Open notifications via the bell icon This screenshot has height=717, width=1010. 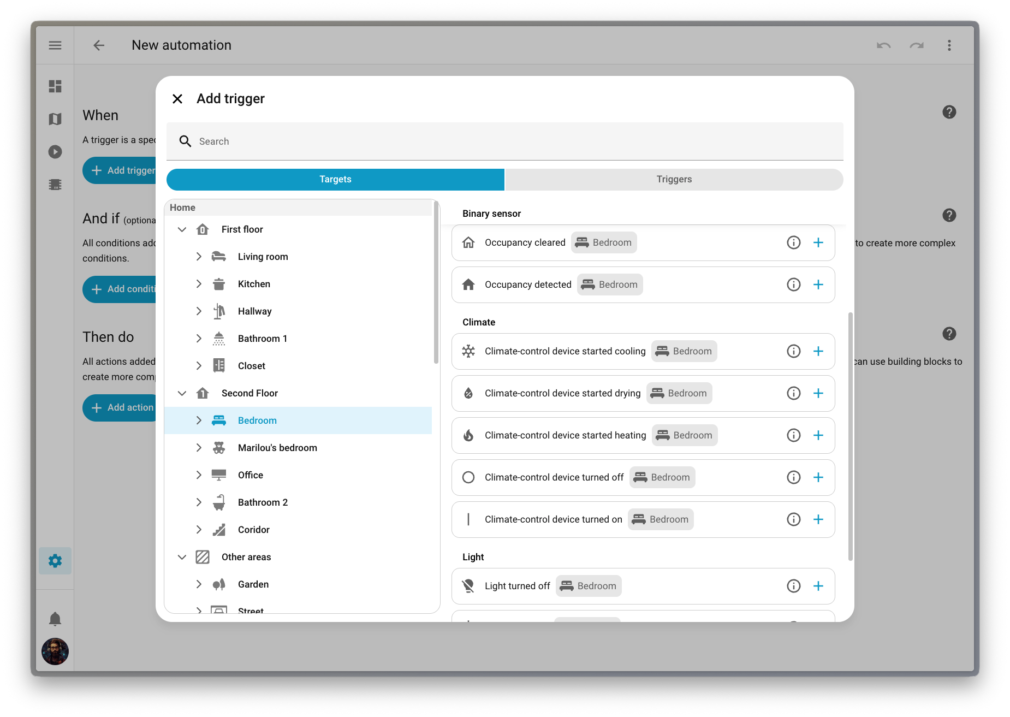click(x=55, y=619)
